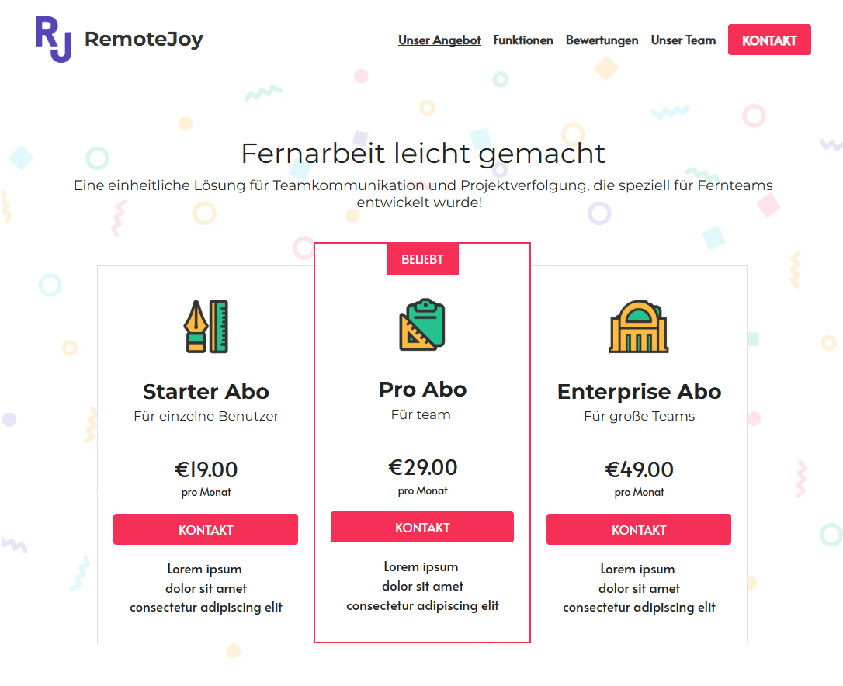843x686 pixels.
Task: Visit the Unser Team section
Action: [x=683, y=40]
